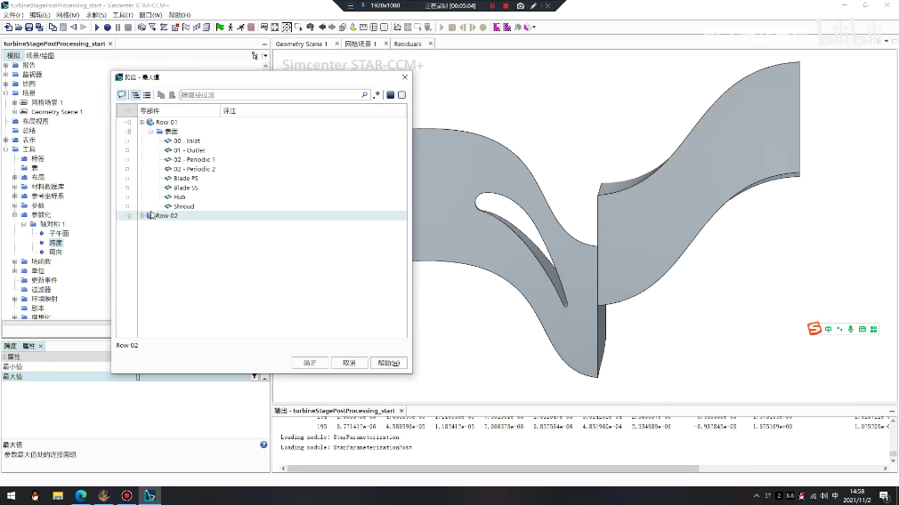Click the Save All toolbar icon
This screenshot has width=899, height=505.
point(39,27)
